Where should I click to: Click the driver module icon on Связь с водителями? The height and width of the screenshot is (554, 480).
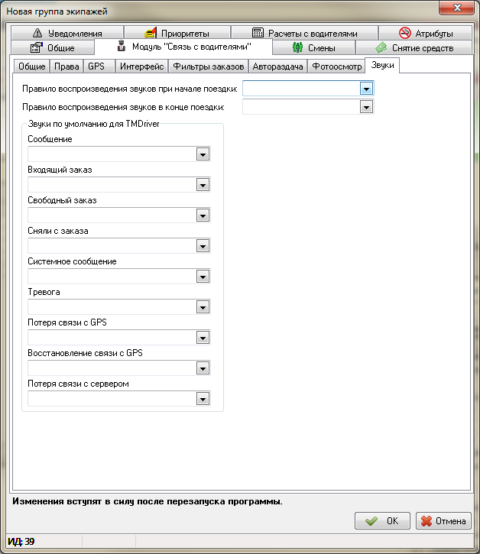pyautogui.click(x=122, y=47)
